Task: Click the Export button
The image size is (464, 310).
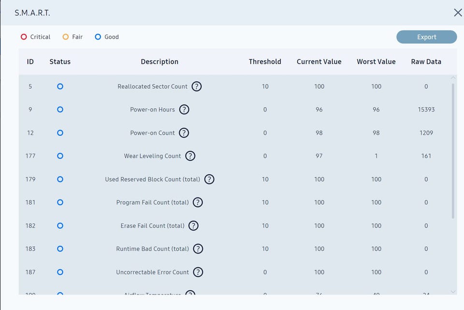Action: coord(426,37)
